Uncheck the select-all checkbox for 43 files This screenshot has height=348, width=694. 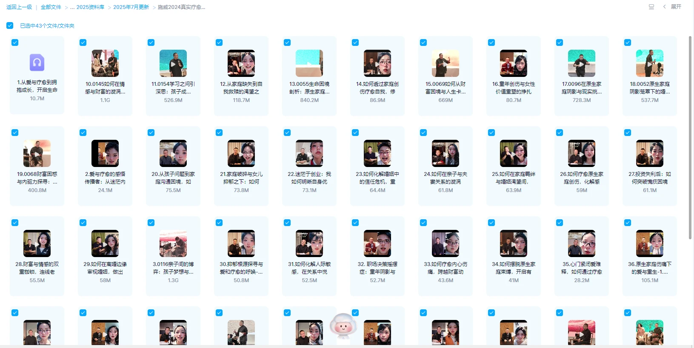click(x=10, y=25)
